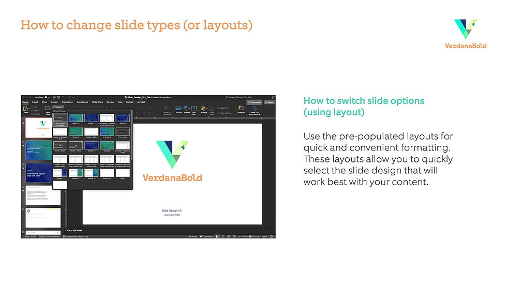The image size is (507, 285).
Task: Expand the Paste dropdown arrow
Action: point(29,108)
